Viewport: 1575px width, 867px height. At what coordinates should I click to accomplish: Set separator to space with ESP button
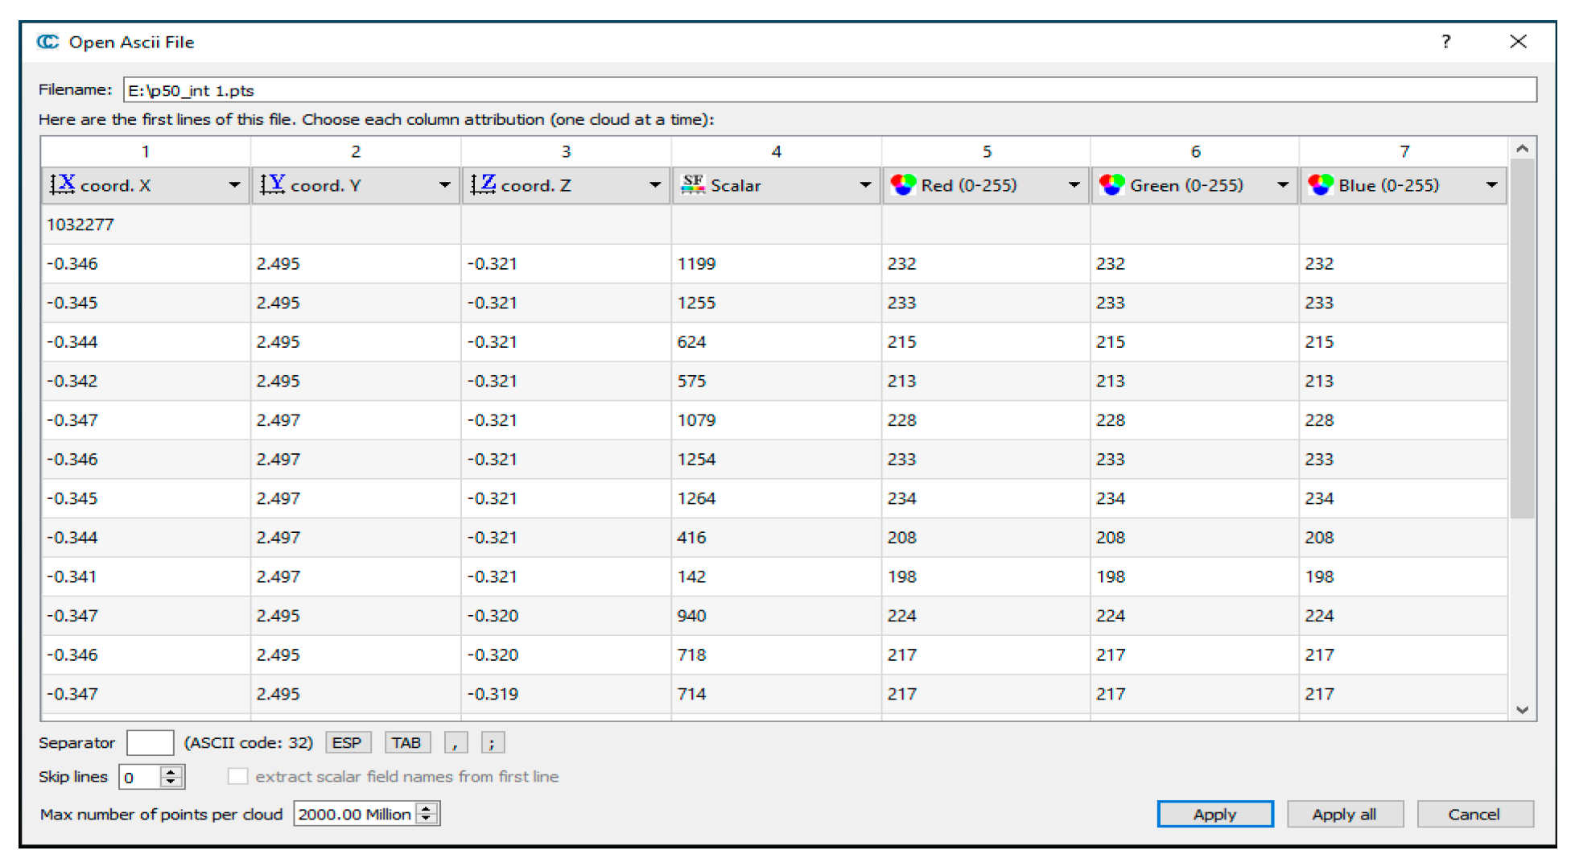(x=347, y=743)
